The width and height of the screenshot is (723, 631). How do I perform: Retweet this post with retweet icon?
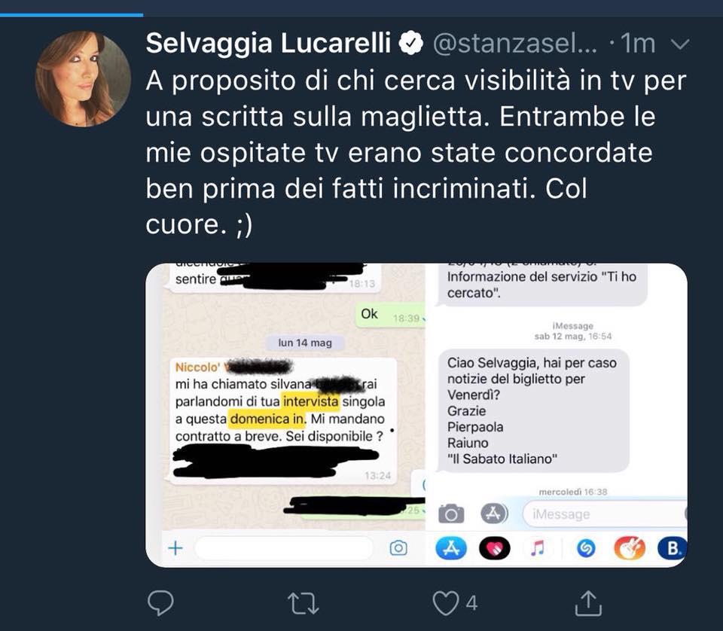tap(303, 603)
